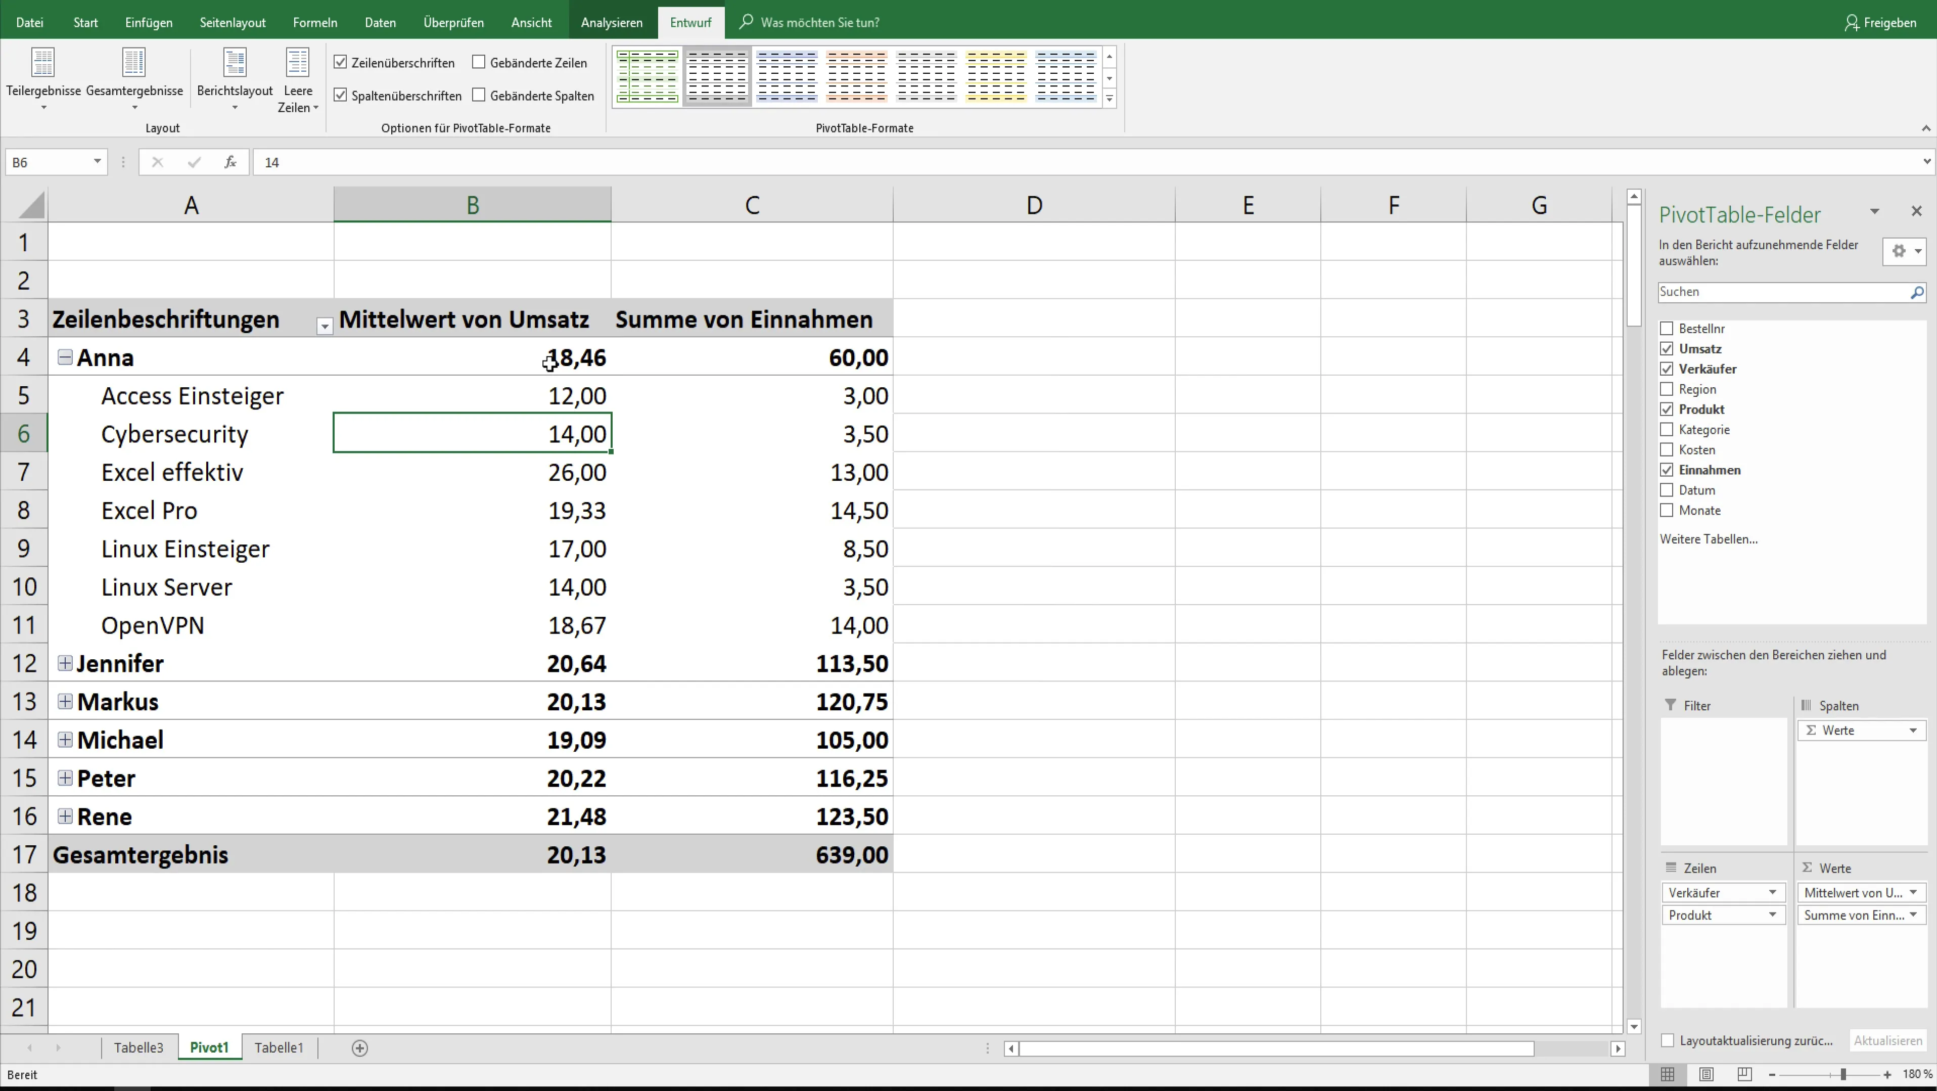Expand the Jennifer row group

[x=65, y=663]
